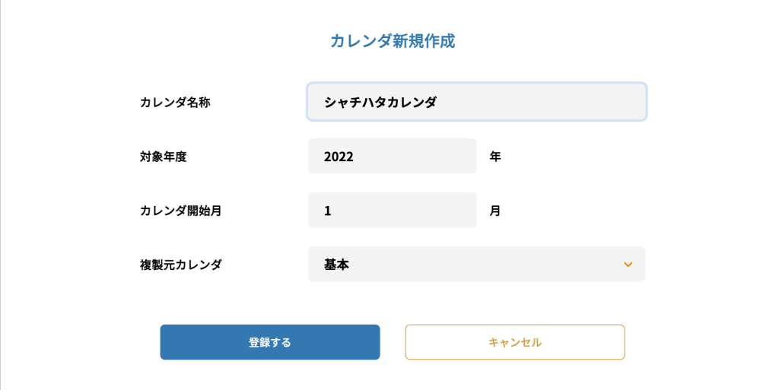Click the キャンセル button
779x390 pixels.
click(x=514, y=342)
